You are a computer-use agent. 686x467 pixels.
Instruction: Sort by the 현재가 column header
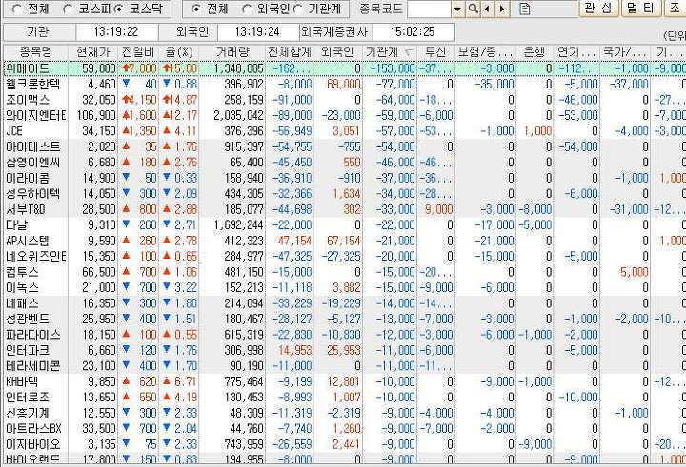(x=92, y=52)
